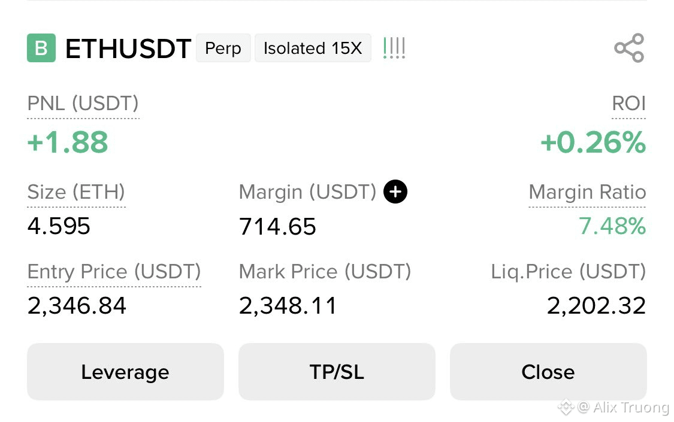Open Margin Ratio explanation label
Viewport: 674px width, 422px height.
[587, 192]
